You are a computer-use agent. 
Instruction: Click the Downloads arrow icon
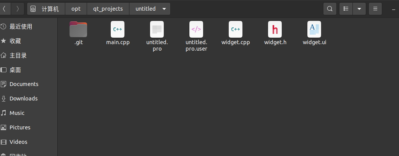[x=3, y=99]
